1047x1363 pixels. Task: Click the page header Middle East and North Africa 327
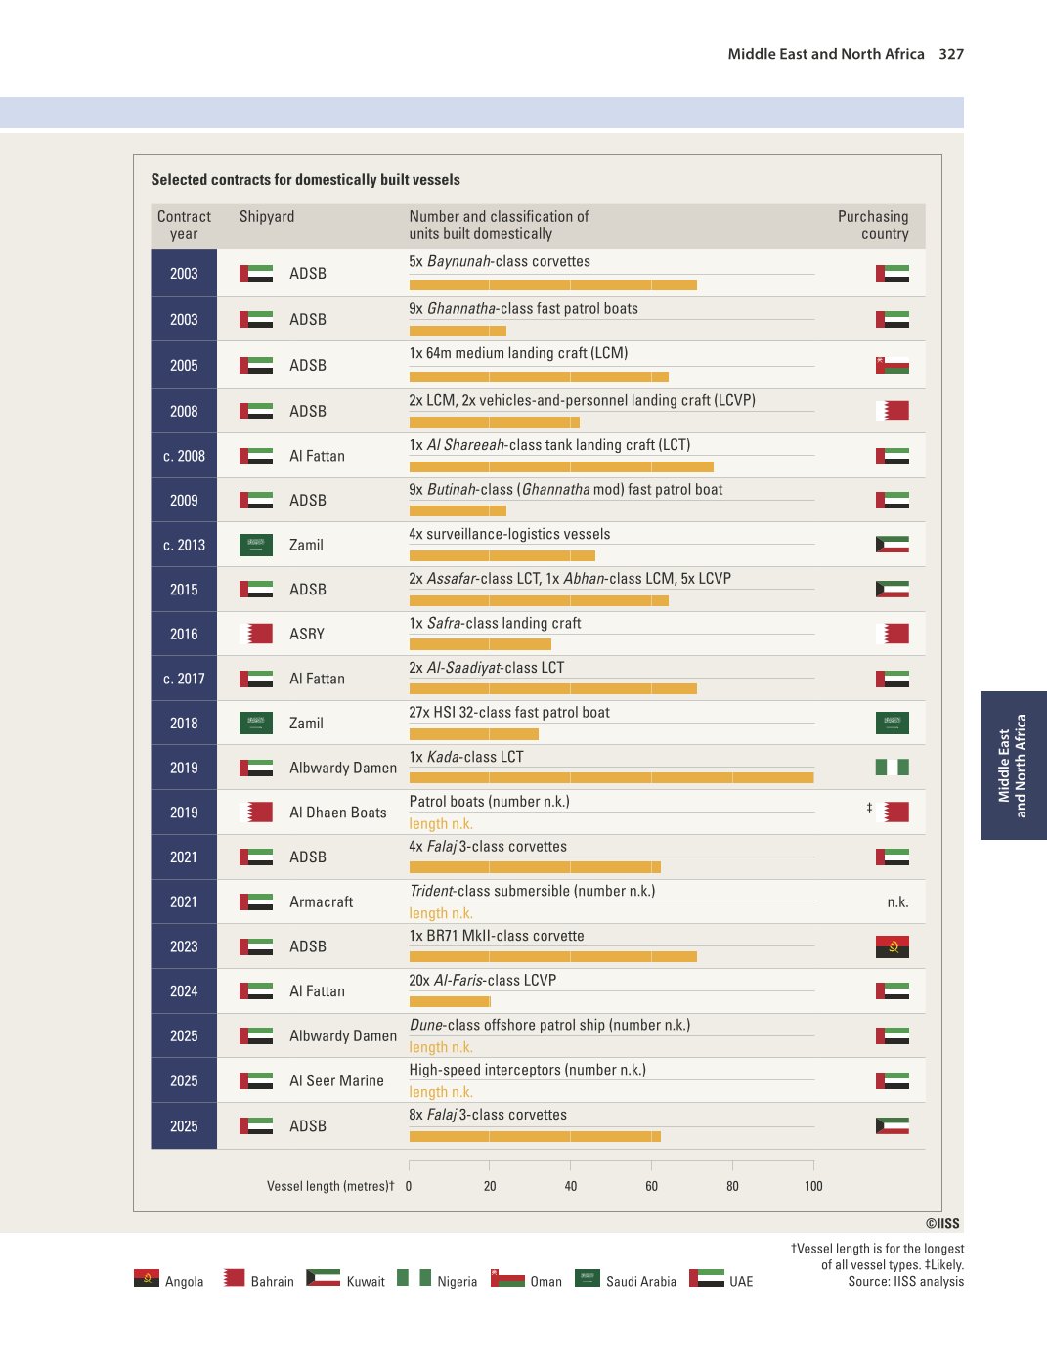[846, 54]
